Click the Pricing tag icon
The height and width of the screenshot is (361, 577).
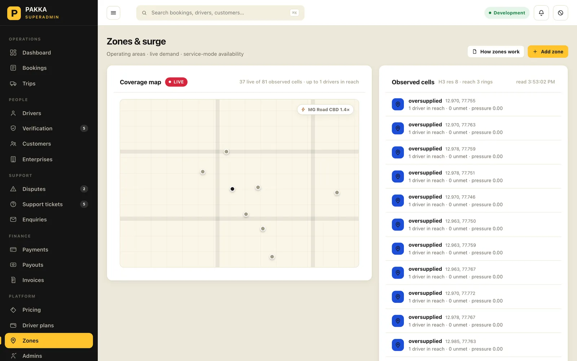pos(13,310)
